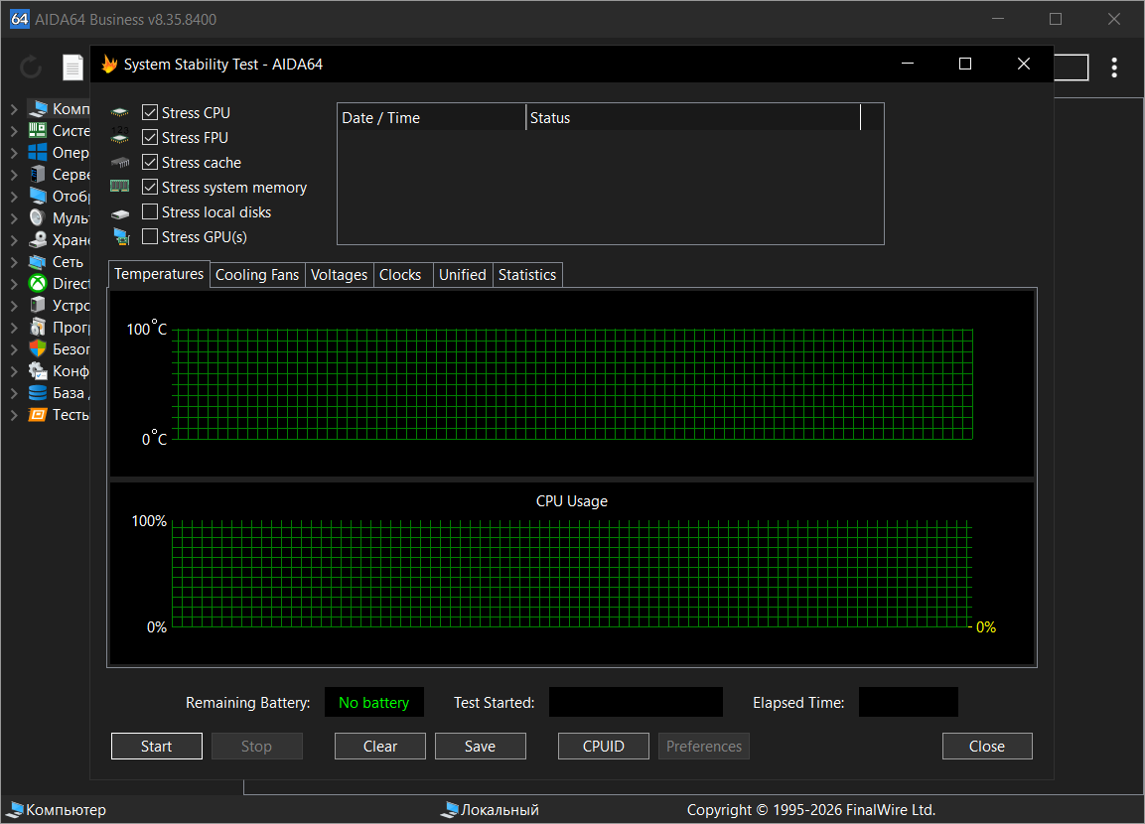Open the Cooling Fans tab

coord(257,275)
